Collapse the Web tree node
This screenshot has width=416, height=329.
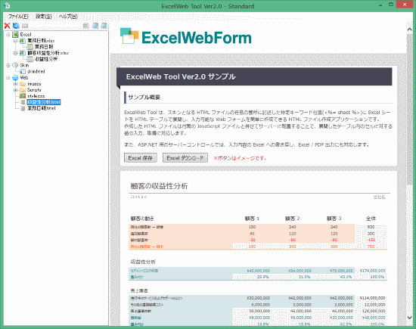tap(8, 77)
